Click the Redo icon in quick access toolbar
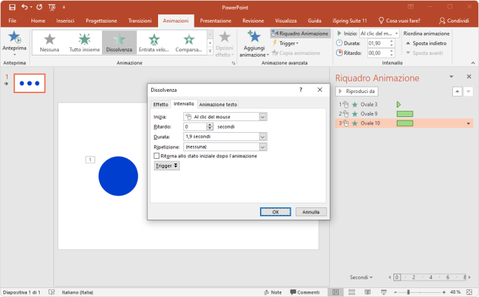Viewport: 479px width, 297px height. [39, 7]
